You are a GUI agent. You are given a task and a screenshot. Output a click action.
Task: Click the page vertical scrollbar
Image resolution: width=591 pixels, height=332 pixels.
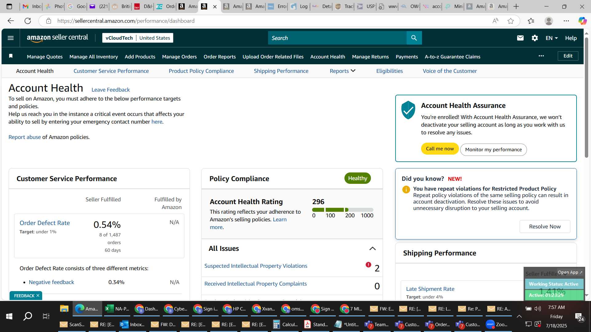pyautogui.click(x=586, y=98)
